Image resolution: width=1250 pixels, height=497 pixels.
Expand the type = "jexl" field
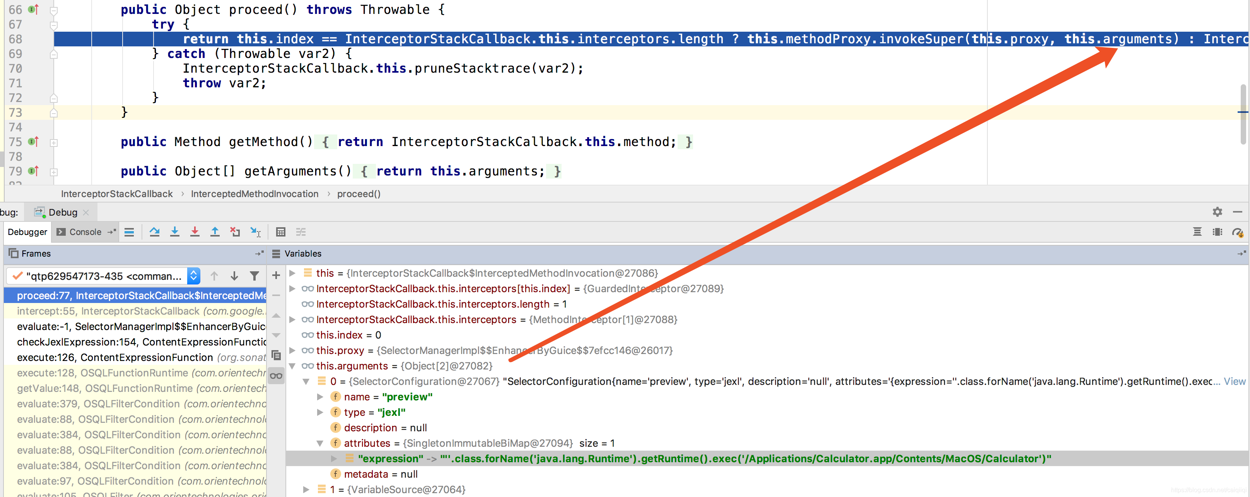[x=320, y=412]
